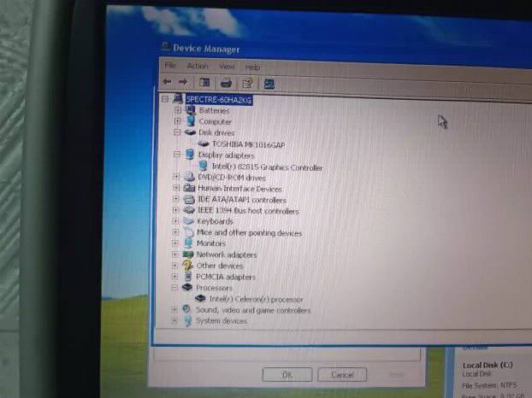Expand the Monitors node
The image size is (532, 398).
coord(175,243)
